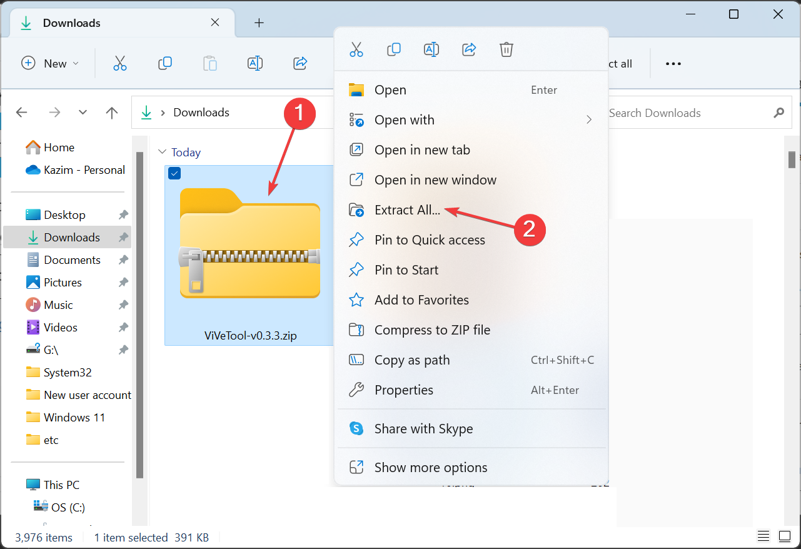The height and width of the screenshot is (549, 801).
Task: Select the Rename icon in the context menu
Action: point(431,49)
